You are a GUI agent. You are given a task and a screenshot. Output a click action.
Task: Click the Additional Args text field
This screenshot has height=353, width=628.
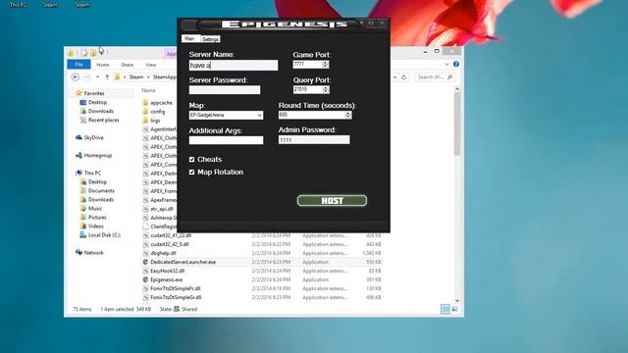tap(226, 140)
